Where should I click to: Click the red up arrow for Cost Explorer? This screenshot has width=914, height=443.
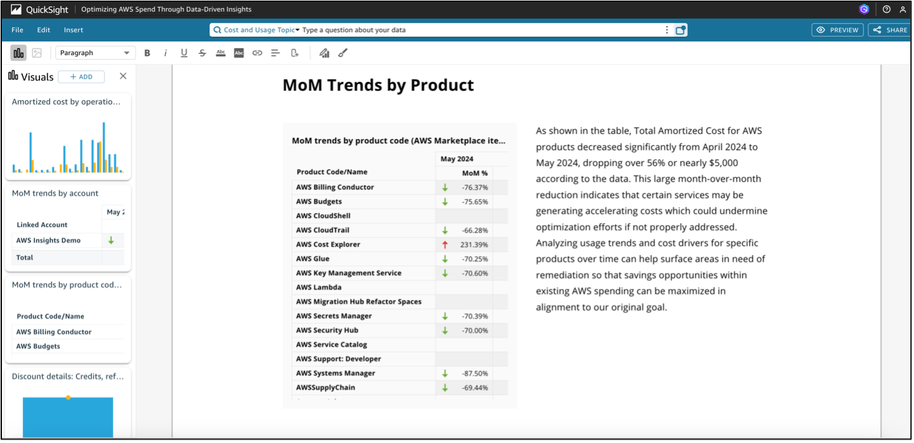point(445,244)
